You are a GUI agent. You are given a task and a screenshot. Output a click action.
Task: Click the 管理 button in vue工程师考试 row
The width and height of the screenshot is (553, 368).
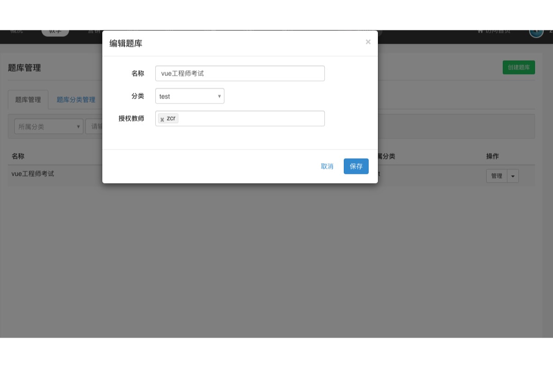coord(497,176)
